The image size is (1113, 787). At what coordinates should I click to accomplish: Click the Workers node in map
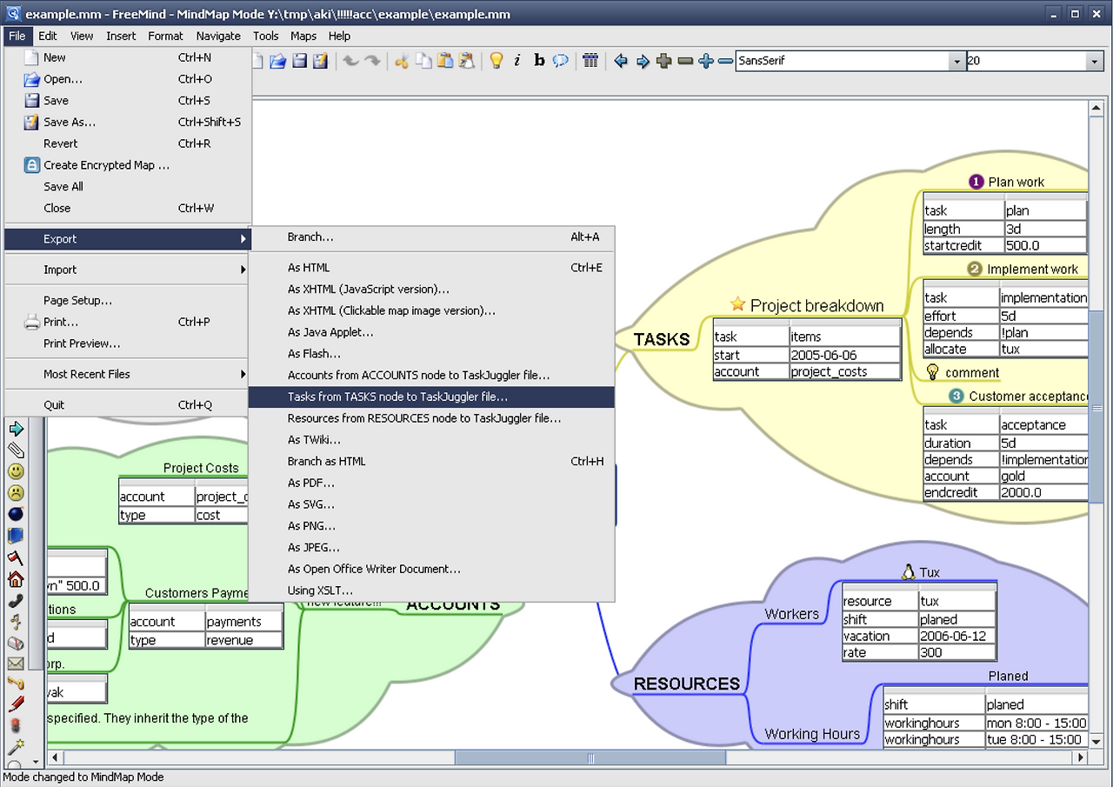tap(791, 614)
